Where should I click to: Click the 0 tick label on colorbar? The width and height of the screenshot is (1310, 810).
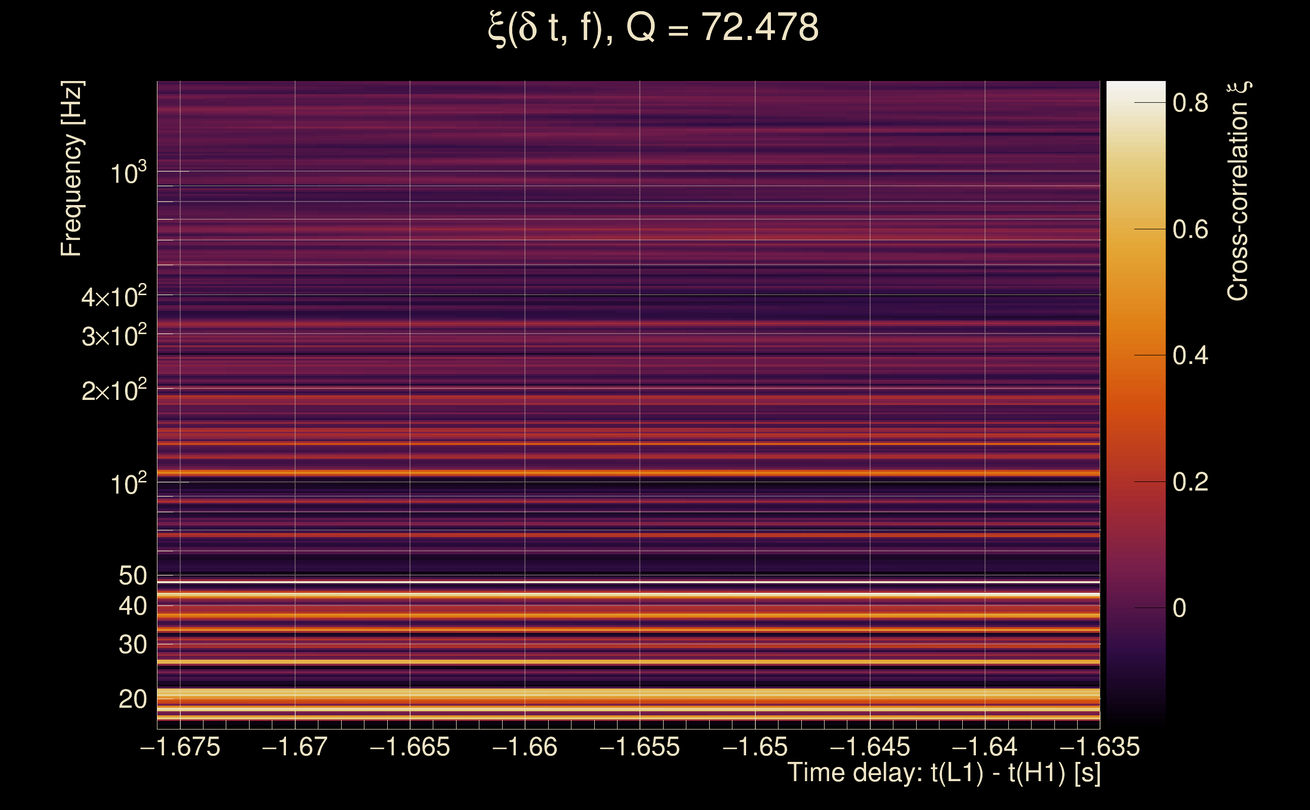click(x=1179, y=609)
